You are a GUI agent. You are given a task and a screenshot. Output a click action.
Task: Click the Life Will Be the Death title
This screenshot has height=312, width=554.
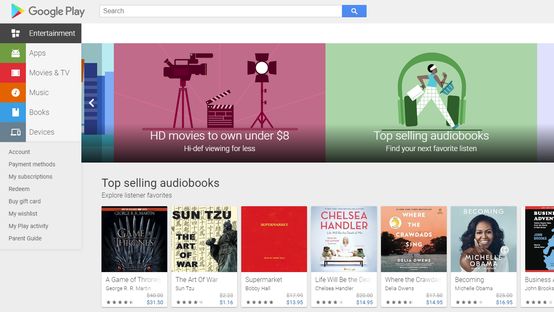click(x=343, y=280)
